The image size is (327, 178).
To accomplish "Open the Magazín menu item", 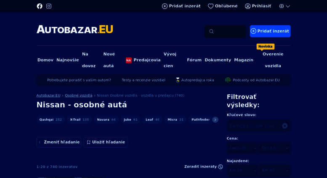I will coord(244,60).
